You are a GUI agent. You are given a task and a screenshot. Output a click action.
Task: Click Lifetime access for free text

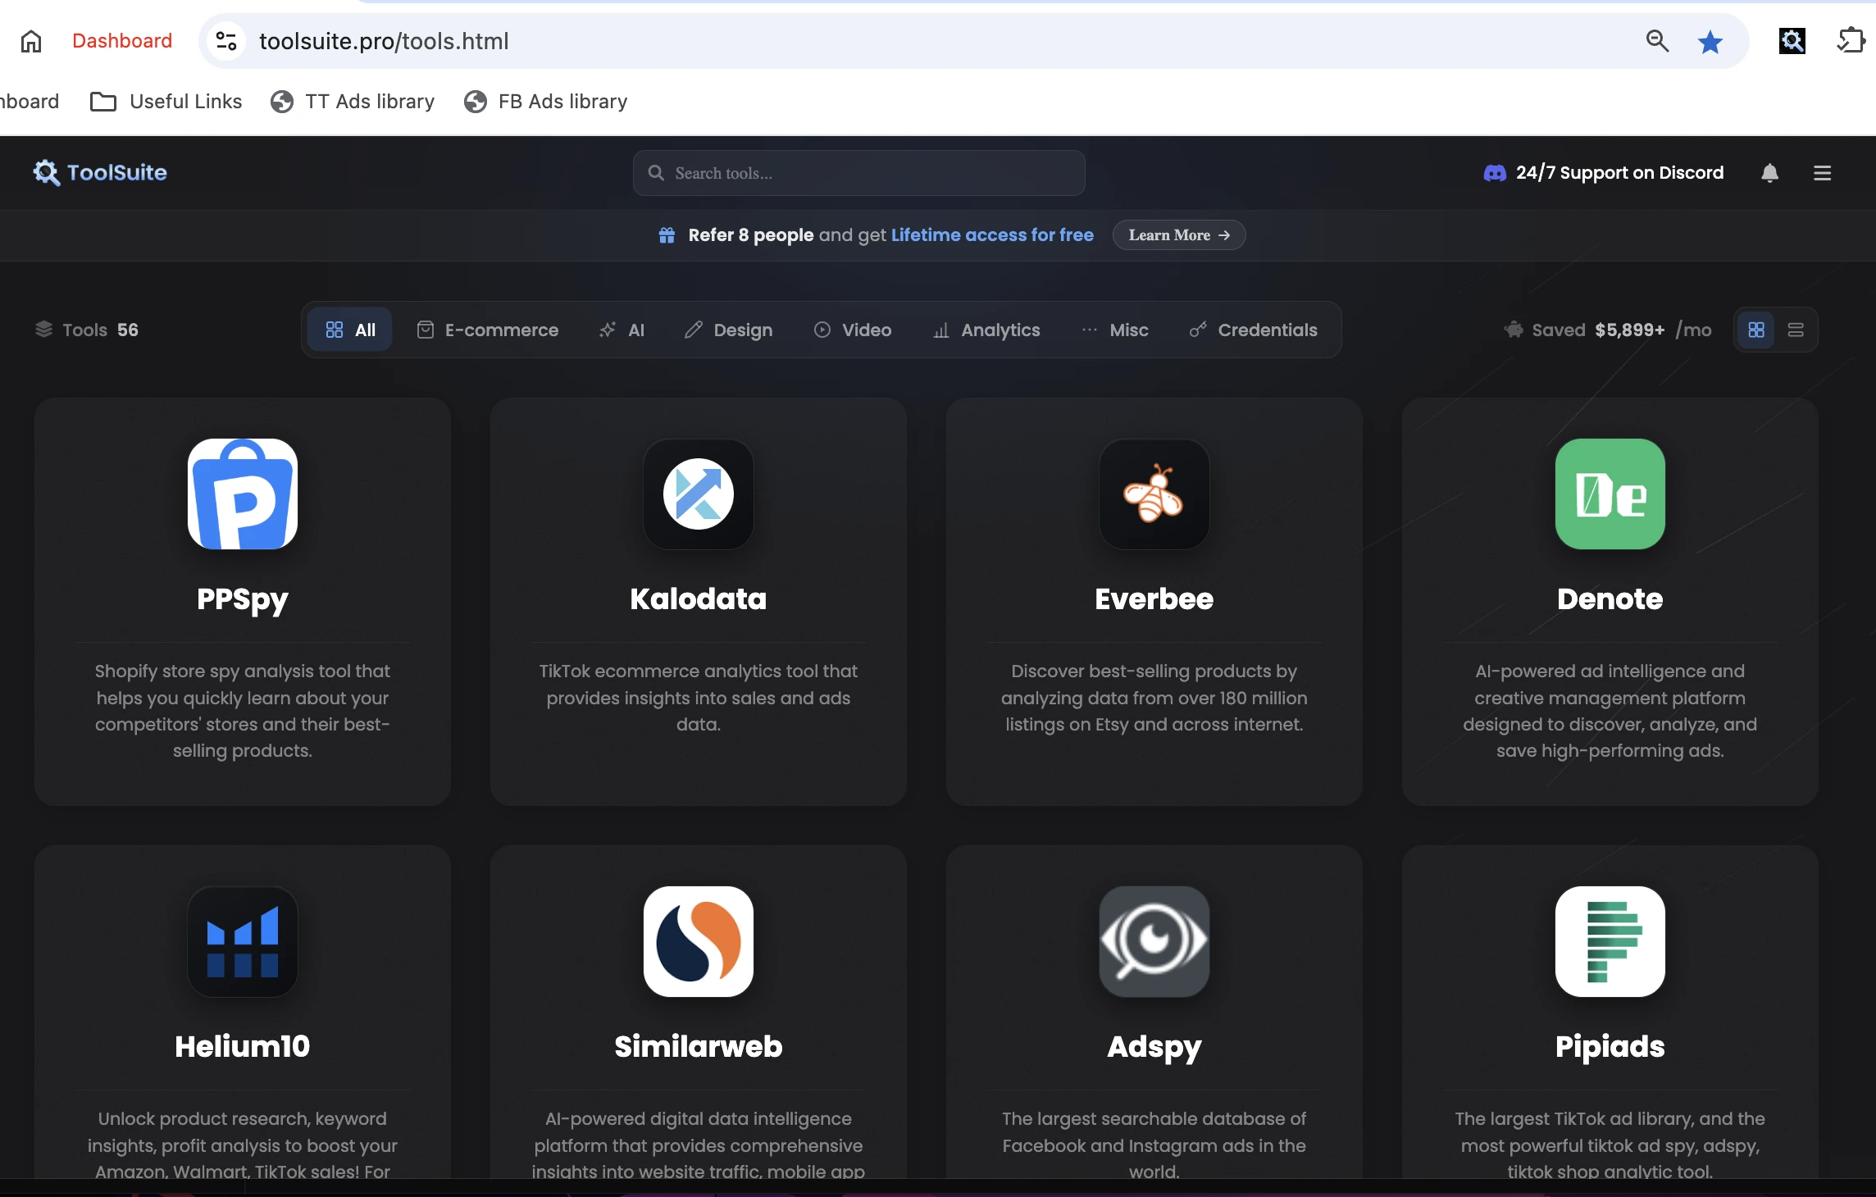[x=992, y=235]
